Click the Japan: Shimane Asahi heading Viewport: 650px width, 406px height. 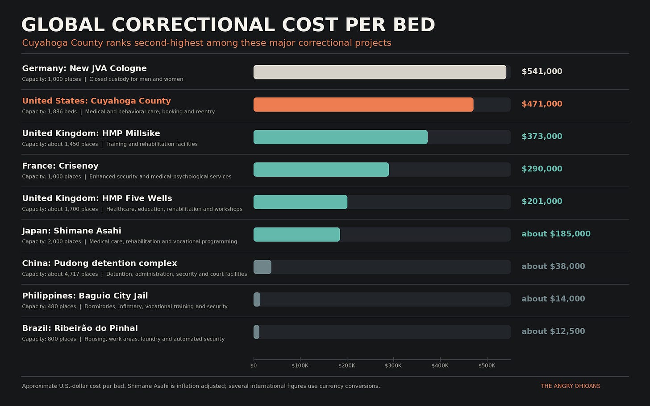(x=71, y=231)
